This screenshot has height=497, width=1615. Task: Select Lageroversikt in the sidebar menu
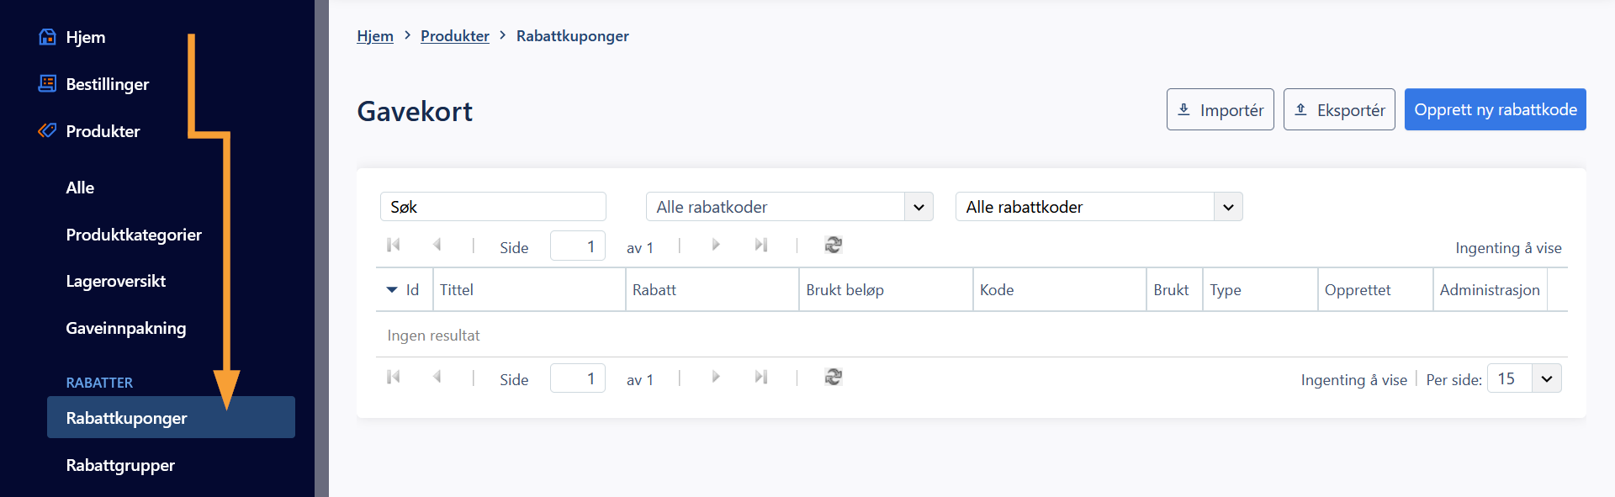coord(116,281)
